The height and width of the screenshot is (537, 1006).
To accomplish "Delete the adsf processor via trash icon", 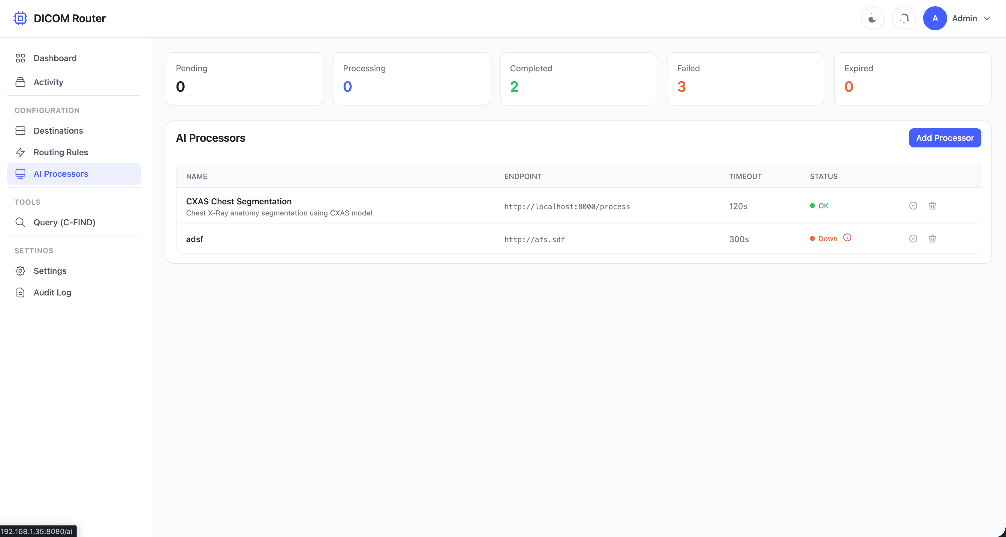I will pyautogui.click(x=932, y=238).
